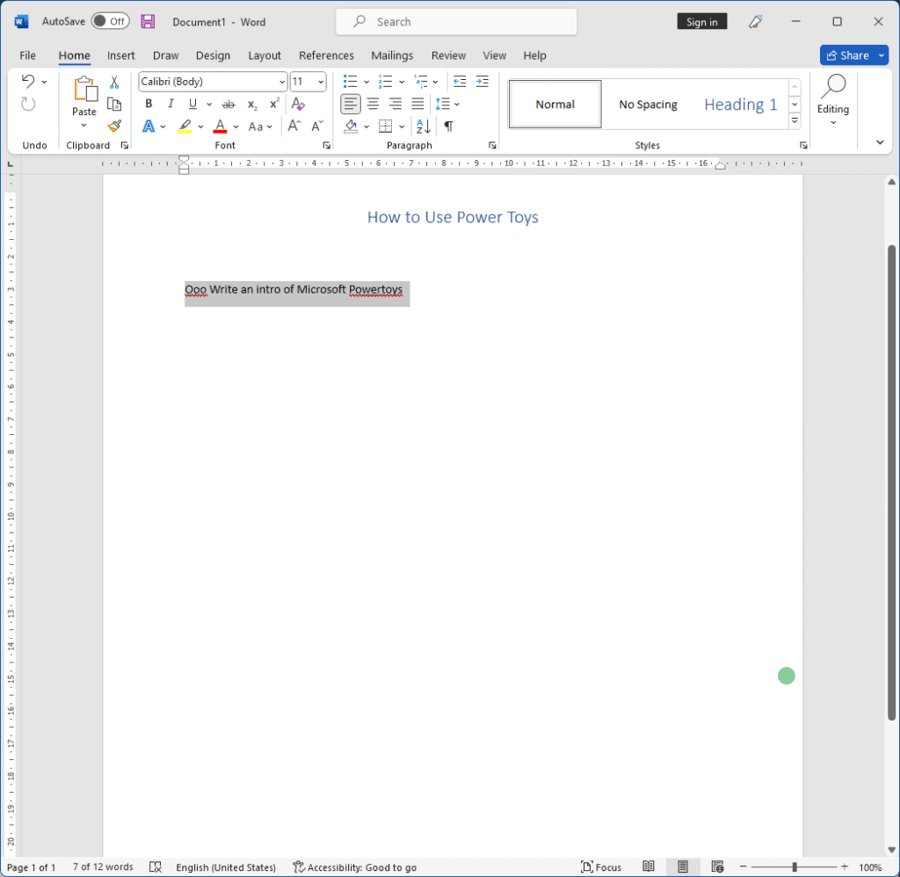
Task: Toggle italic formatting
Action: [x=171, y=104]
